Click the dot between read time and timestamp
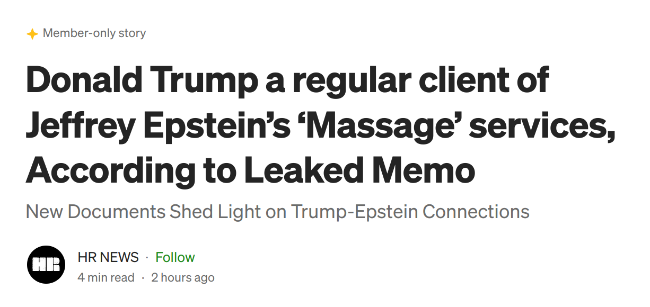 (143, 278)
